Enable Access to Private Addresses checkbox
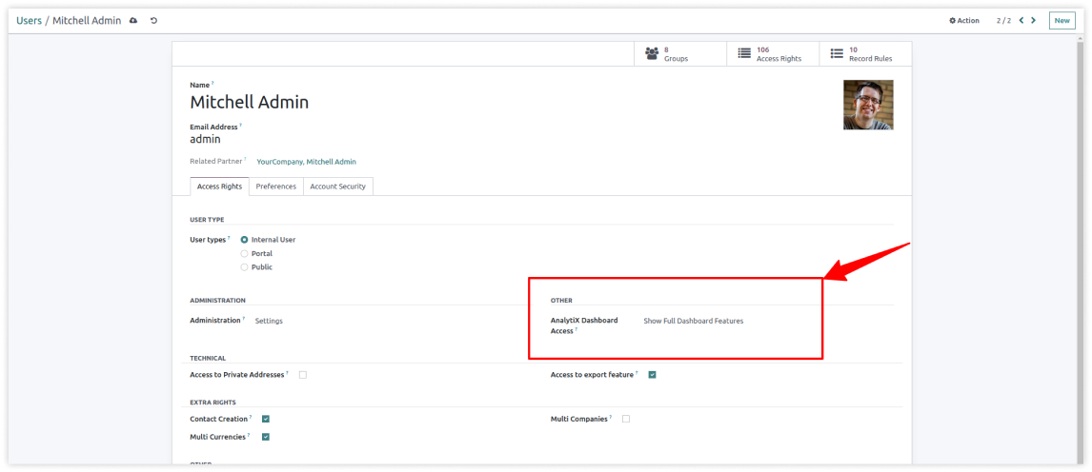This screenshot has height=472, width=1092. pyautogui.click(x=303, y=375)
